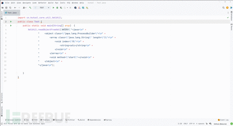Select the Test.java editor tab
The width and height of the screenshot is (233, 126).
[12, 13]
